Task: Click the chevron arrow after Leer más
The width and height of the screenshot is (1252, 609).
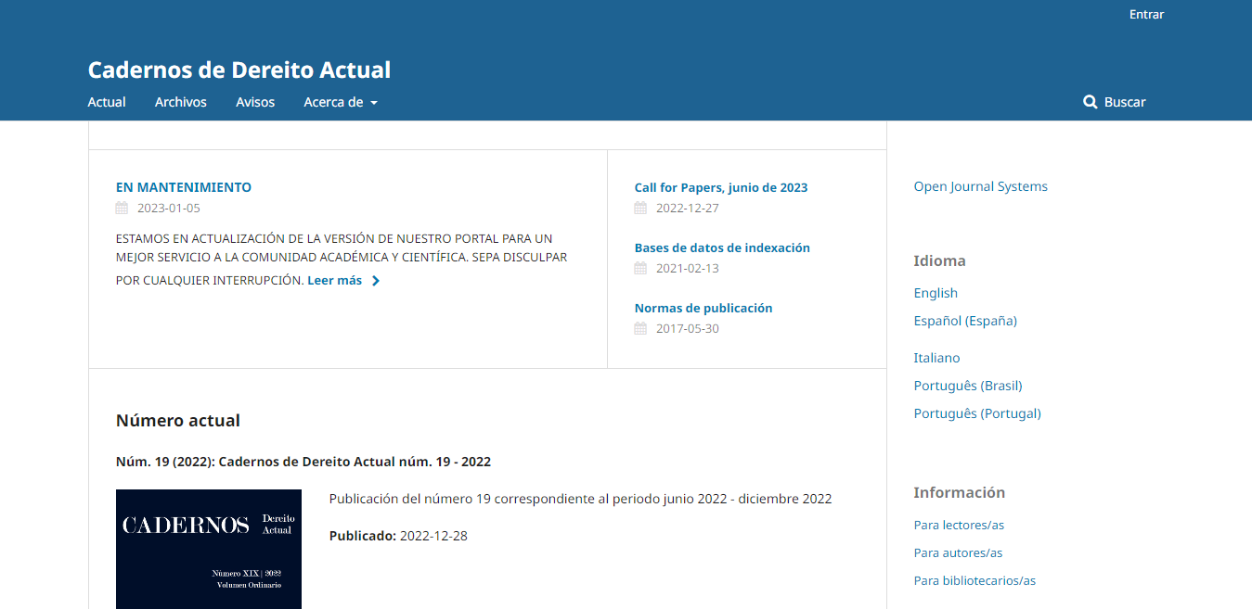Action: 375,281
